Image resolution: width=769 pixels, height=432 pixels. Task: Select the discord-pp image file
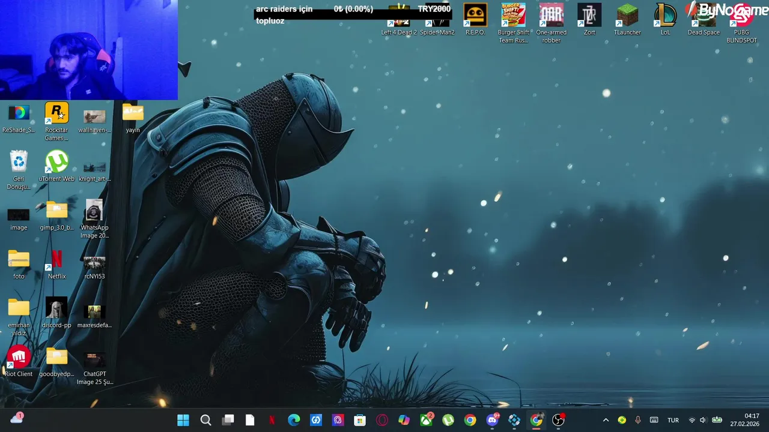tap(56, 313)
